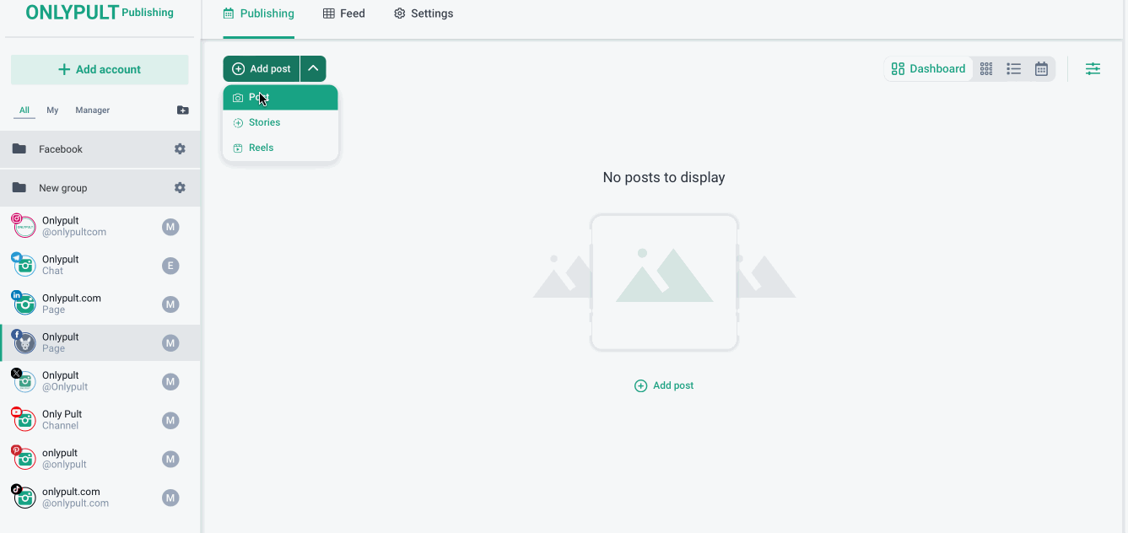The image size is (1128, 533).
Task: Click the Add post link below placeholder
Action: coord(664,385)
